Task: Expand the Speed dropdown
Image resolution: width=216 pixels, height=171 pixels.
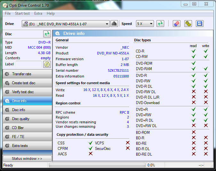Action: coord(145,24)
